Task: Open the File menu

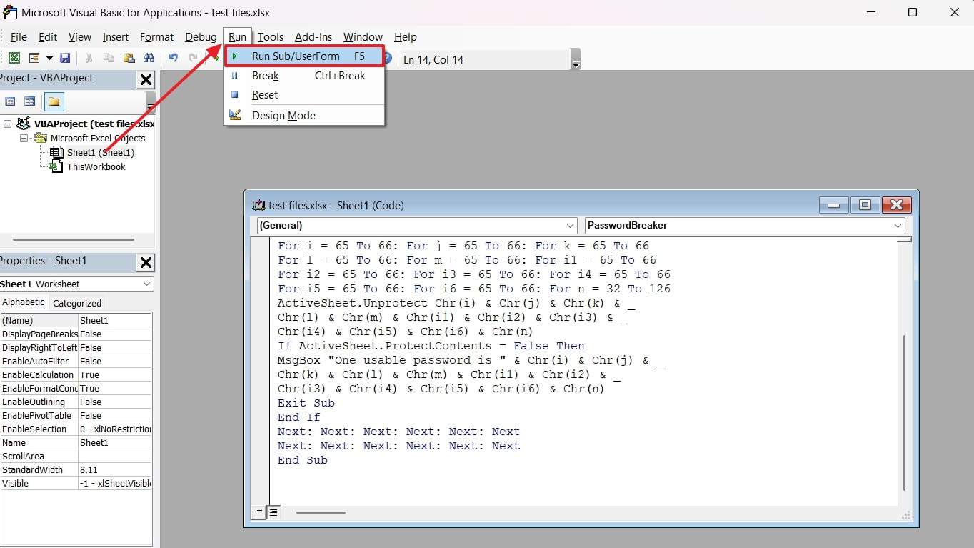Action: pos(19,37)
